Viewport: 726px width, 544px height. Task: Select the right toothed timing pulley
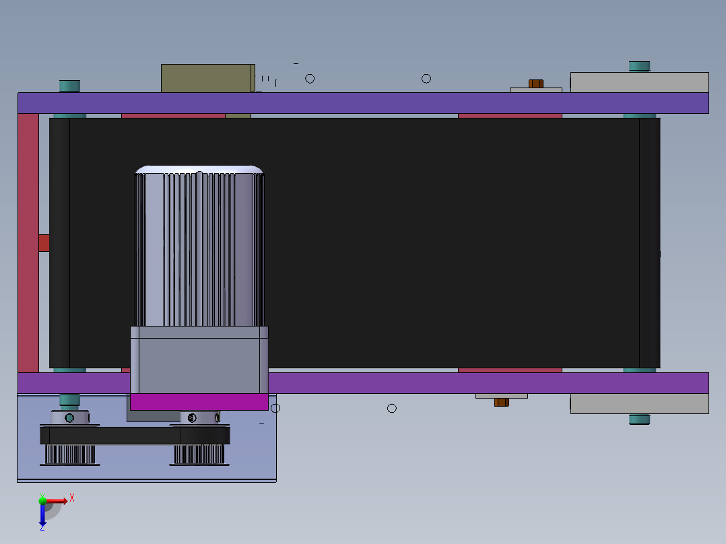(x=199, y=454)
